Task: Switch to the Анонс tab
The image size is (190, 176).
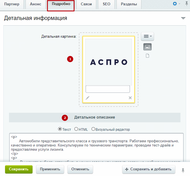Action: click(36, 4)
